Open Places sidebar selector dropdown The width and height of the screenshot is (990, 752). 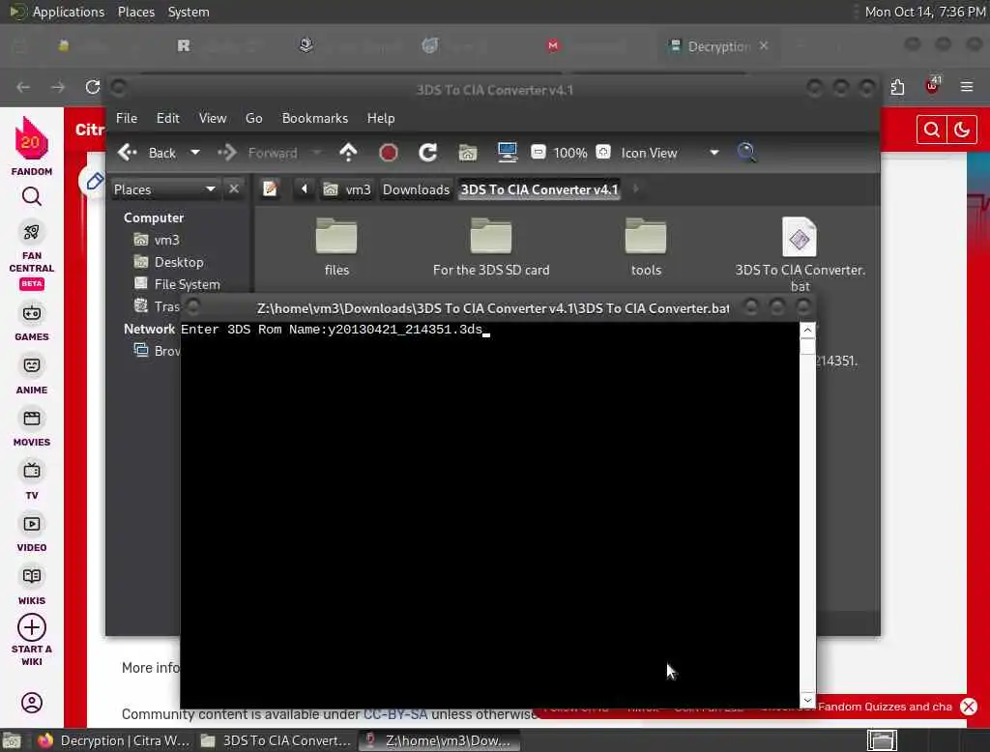[x=164, y=189]
